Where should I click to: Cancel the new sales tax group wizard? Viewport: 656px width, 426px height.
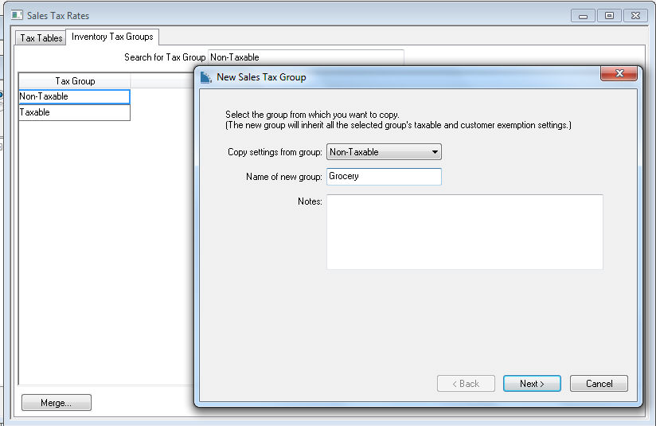(599, 384)
